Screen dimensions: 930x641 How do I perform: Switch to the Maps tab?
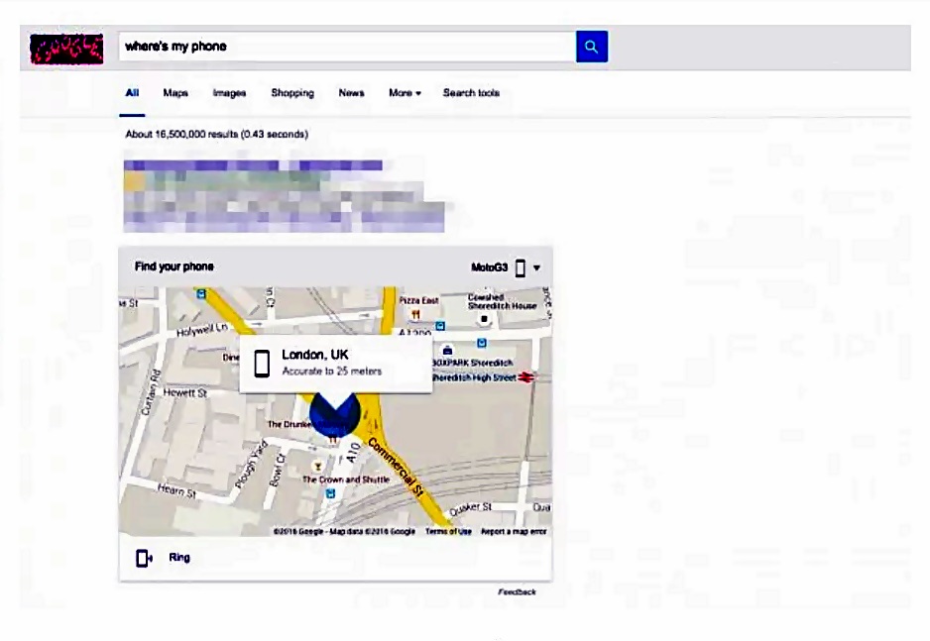[x=175, y=93]
